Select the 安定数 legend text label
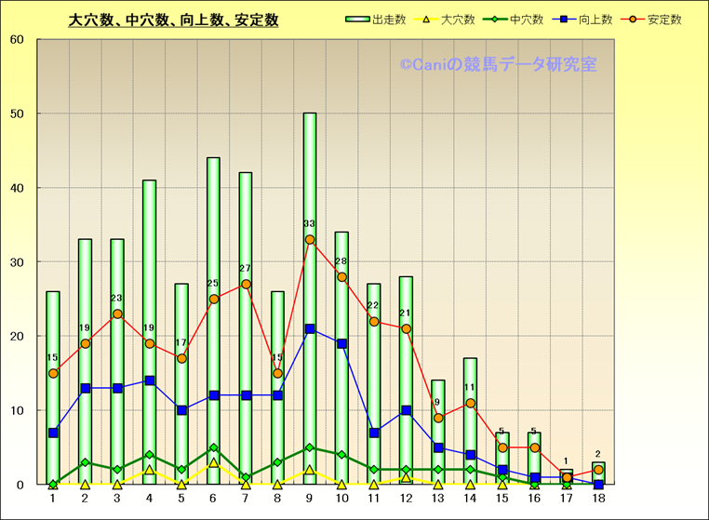The image size is (709, 520). pyautogui.click(x=665, y=20)
